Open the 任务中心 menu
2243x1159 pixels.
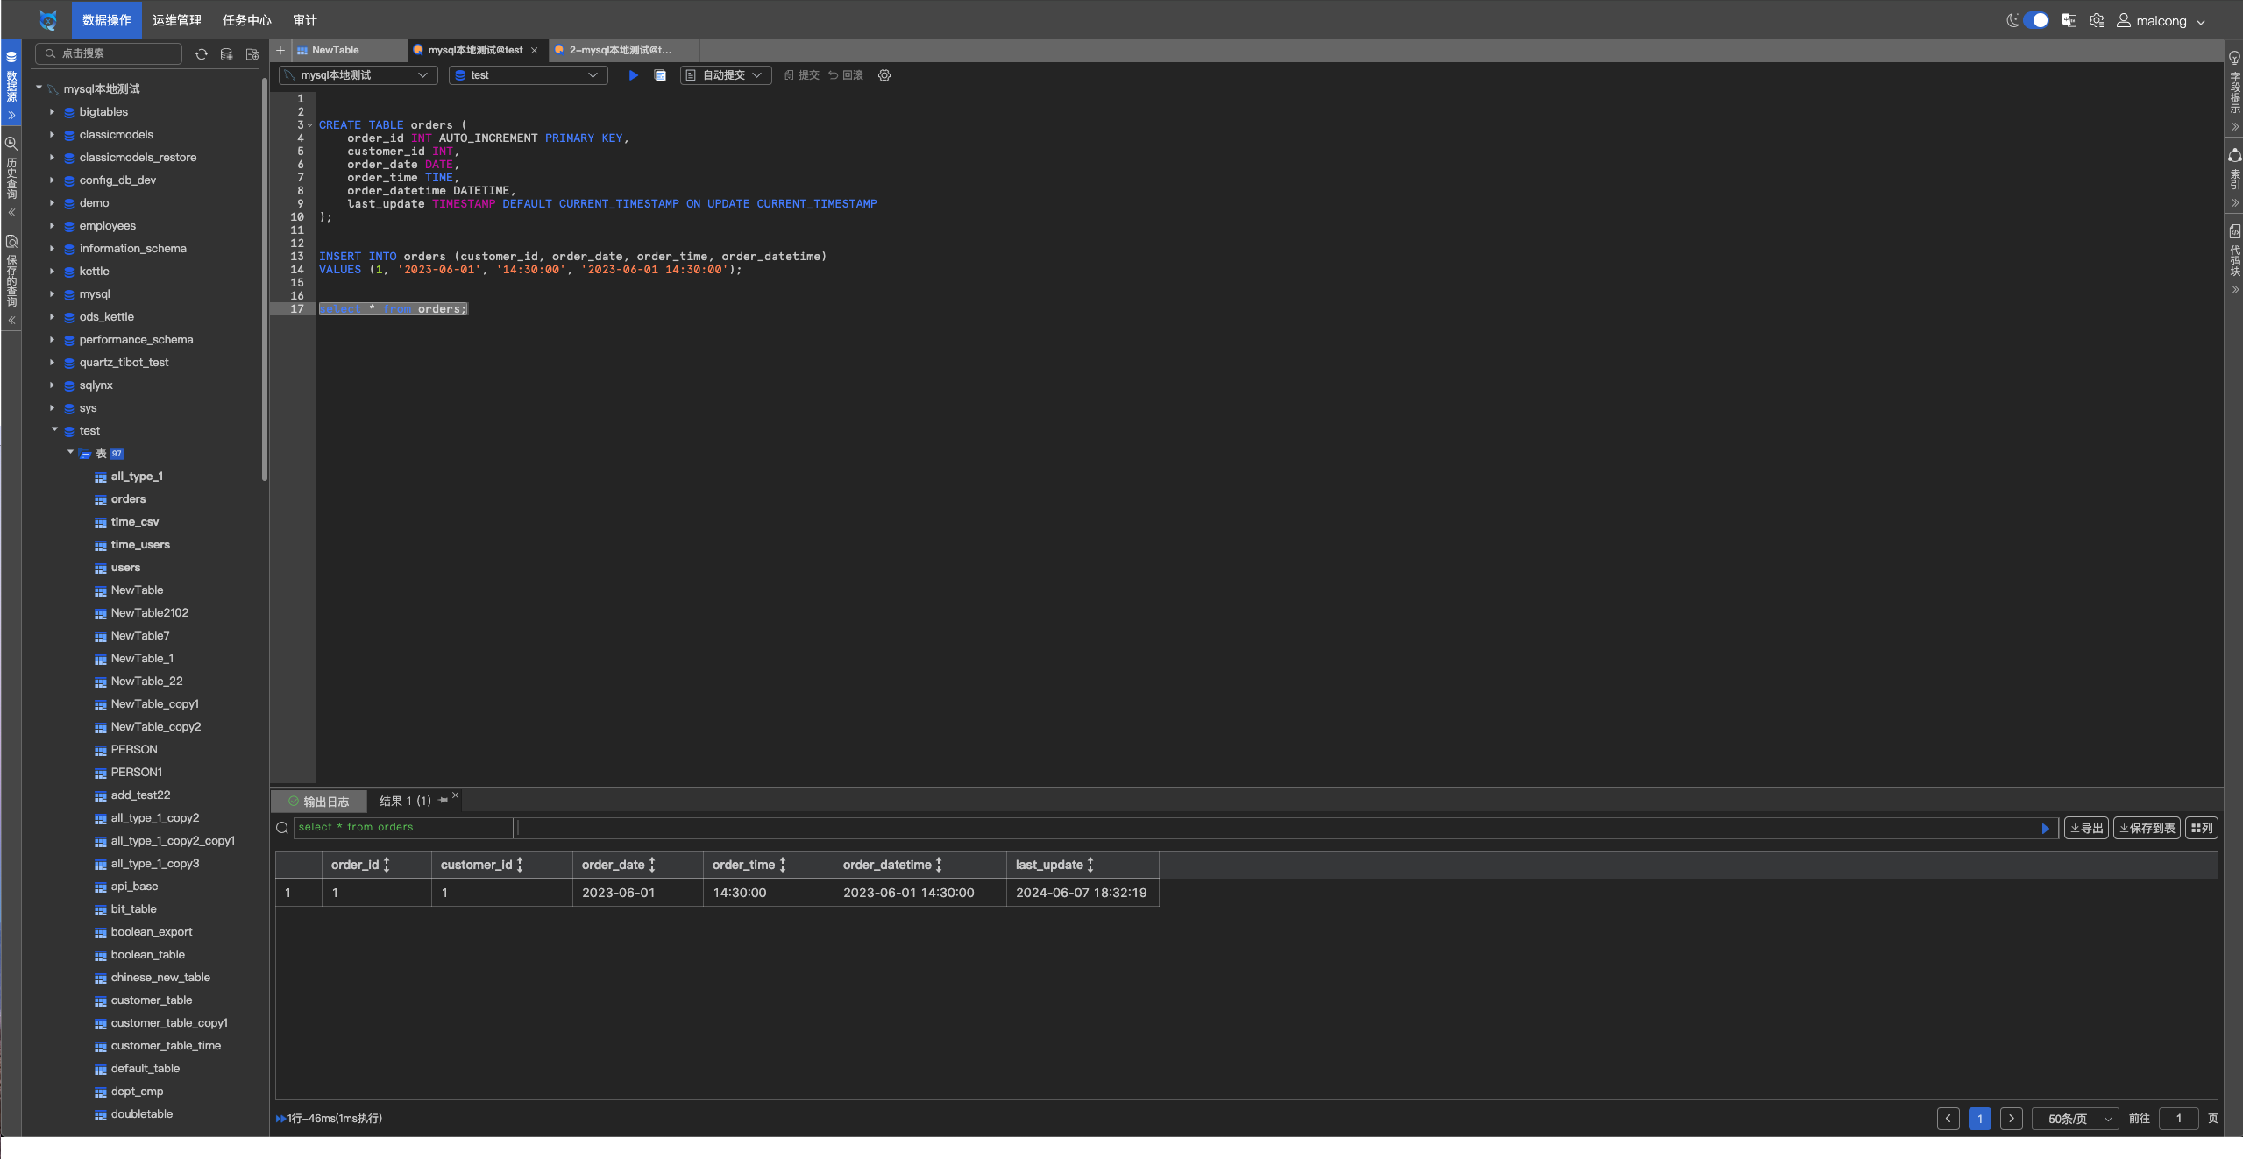(247, 20)
